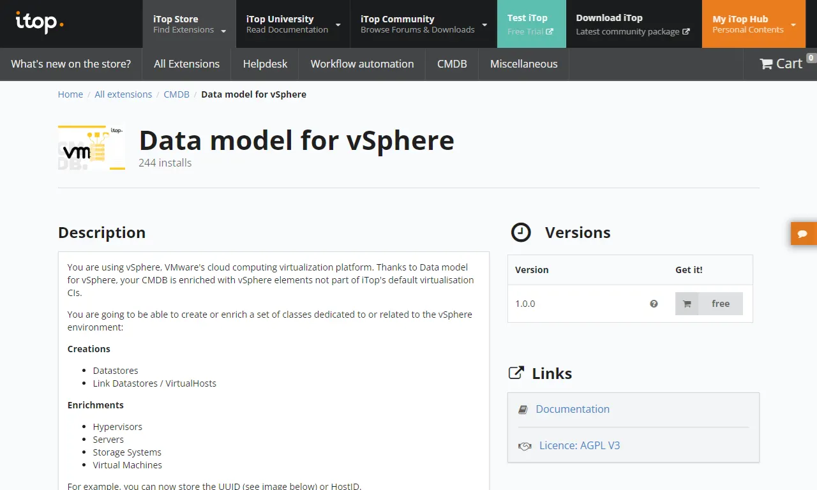Click Download iTop community package
The width and height of the screenshot is (817, 490).
634,24
